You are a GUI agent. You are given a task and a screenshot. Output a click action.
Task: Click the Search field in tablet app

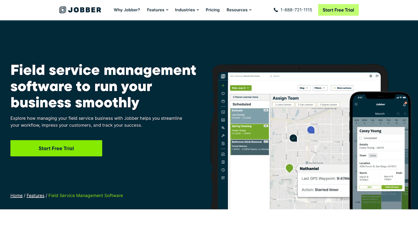coord(317,76)
